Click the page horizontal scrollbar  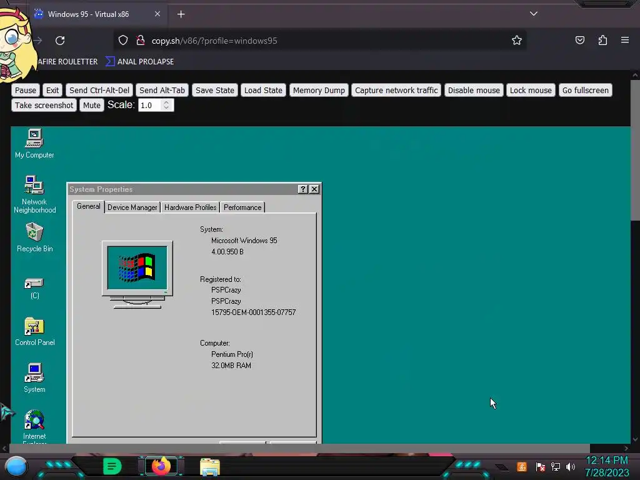coord(299,448)
